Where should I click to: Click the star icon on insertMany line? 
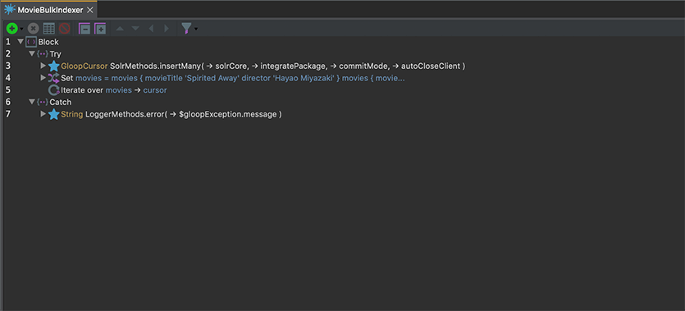(x=54, y=66)
